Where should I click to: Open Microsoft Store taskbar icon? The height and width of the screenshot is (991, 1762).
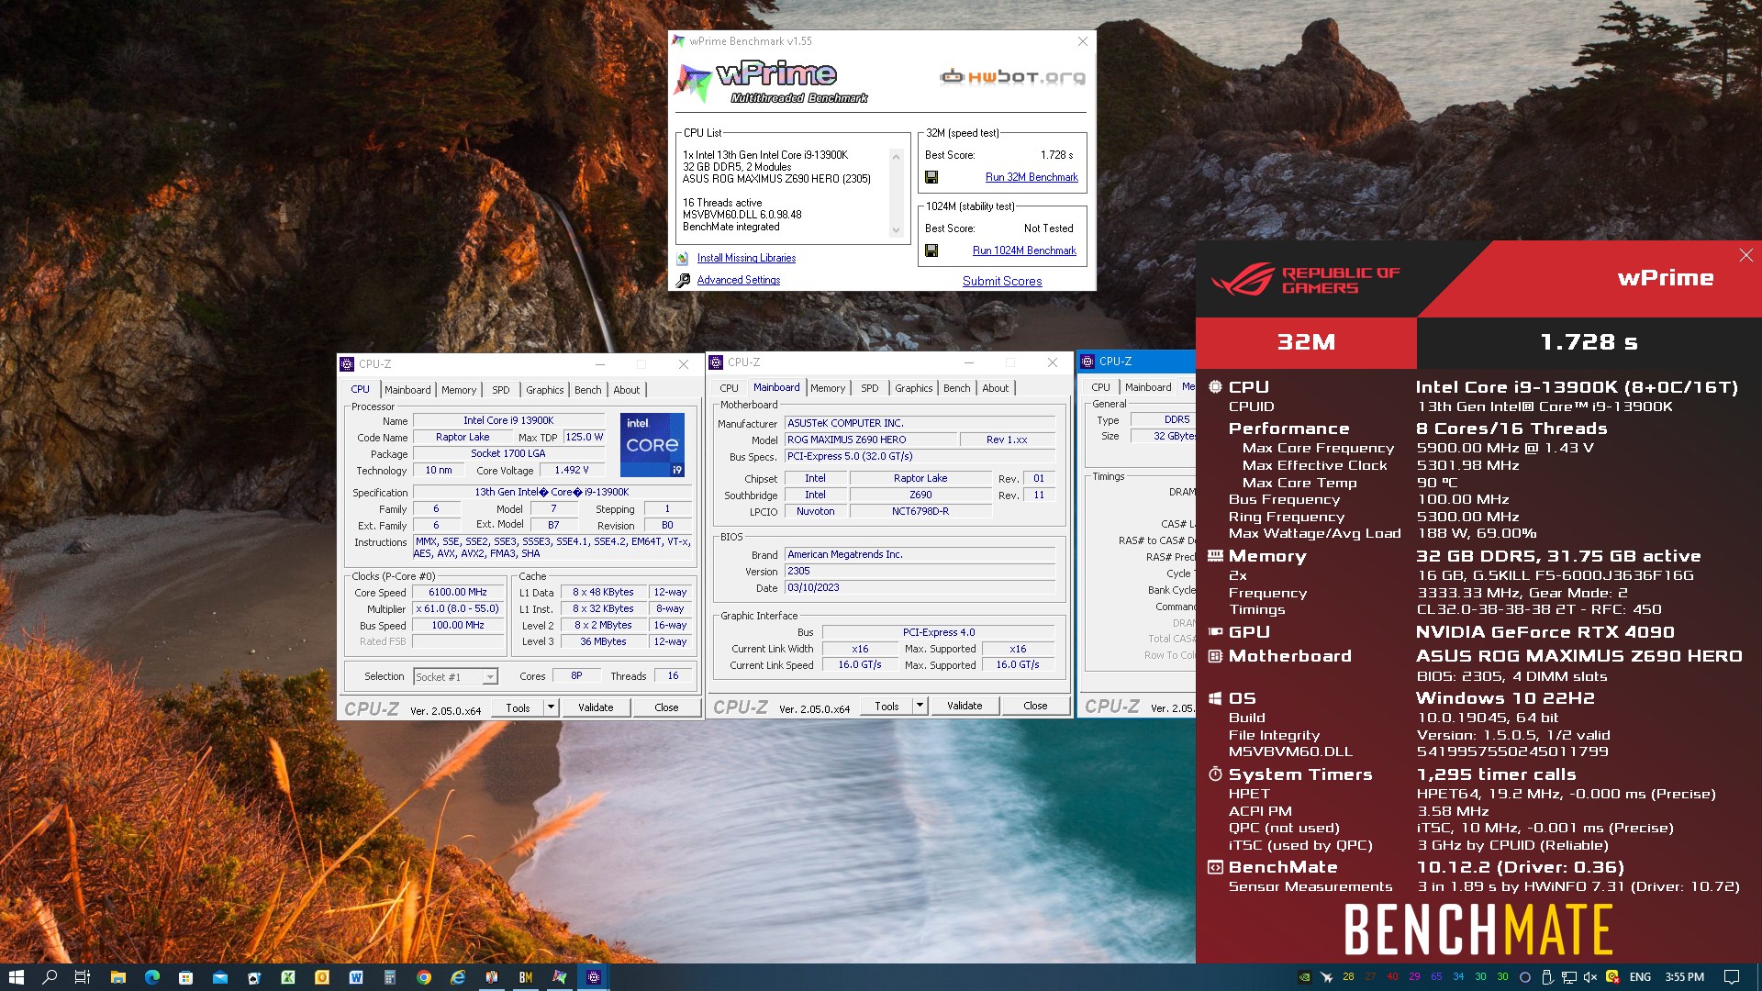(x=186, y=977)
